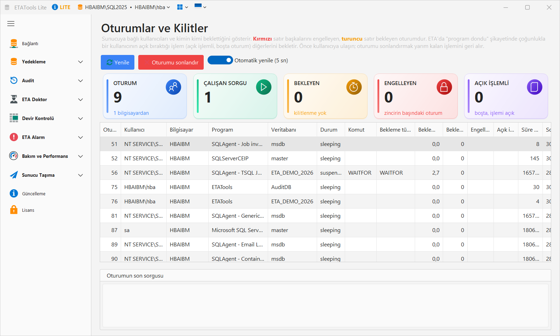Image resolution: width=560 pixels, height=336 pixels.
Task: Click the Yenile refresh button
Action: [x=118, y=62]
